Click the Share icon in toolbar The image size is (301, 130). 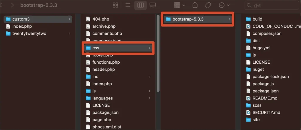(195, 5)
